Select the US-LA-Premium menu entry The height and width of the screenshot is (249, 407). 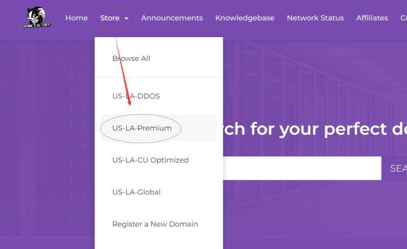[x=142, y=128]
